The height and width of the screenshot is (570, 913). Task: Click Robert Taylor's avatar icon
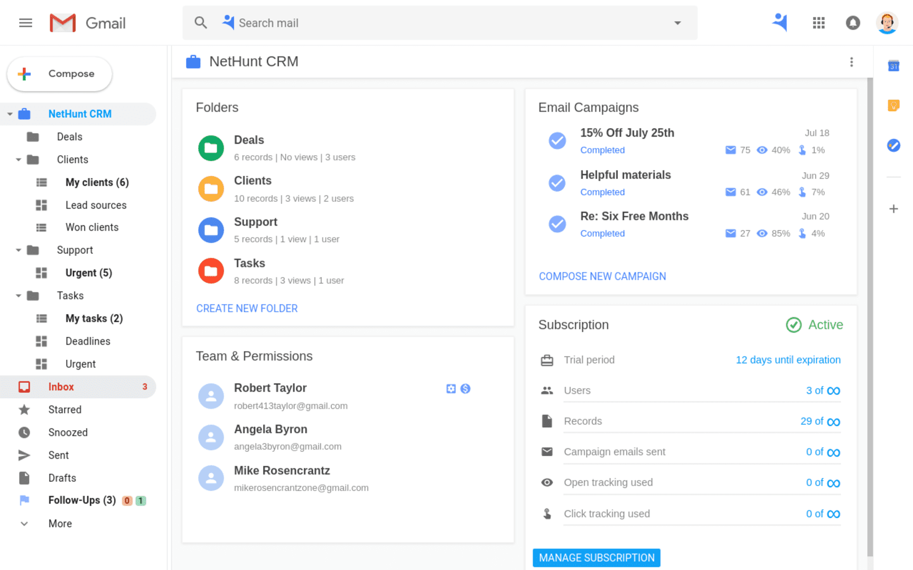[211, 396]
